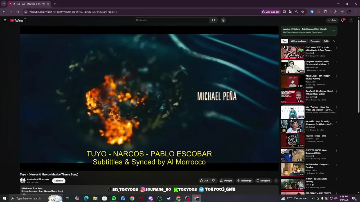
Task: Like the video with 35 k thumbs-up
Action: 204,181
